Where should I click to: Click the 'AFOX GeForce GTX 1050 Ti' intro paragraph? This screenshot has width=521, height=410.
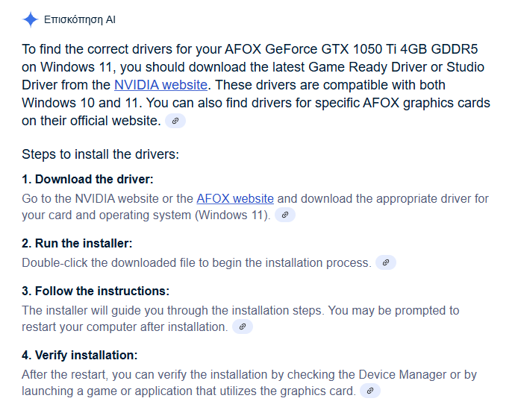pyautogui.click(x=256, y=85)
